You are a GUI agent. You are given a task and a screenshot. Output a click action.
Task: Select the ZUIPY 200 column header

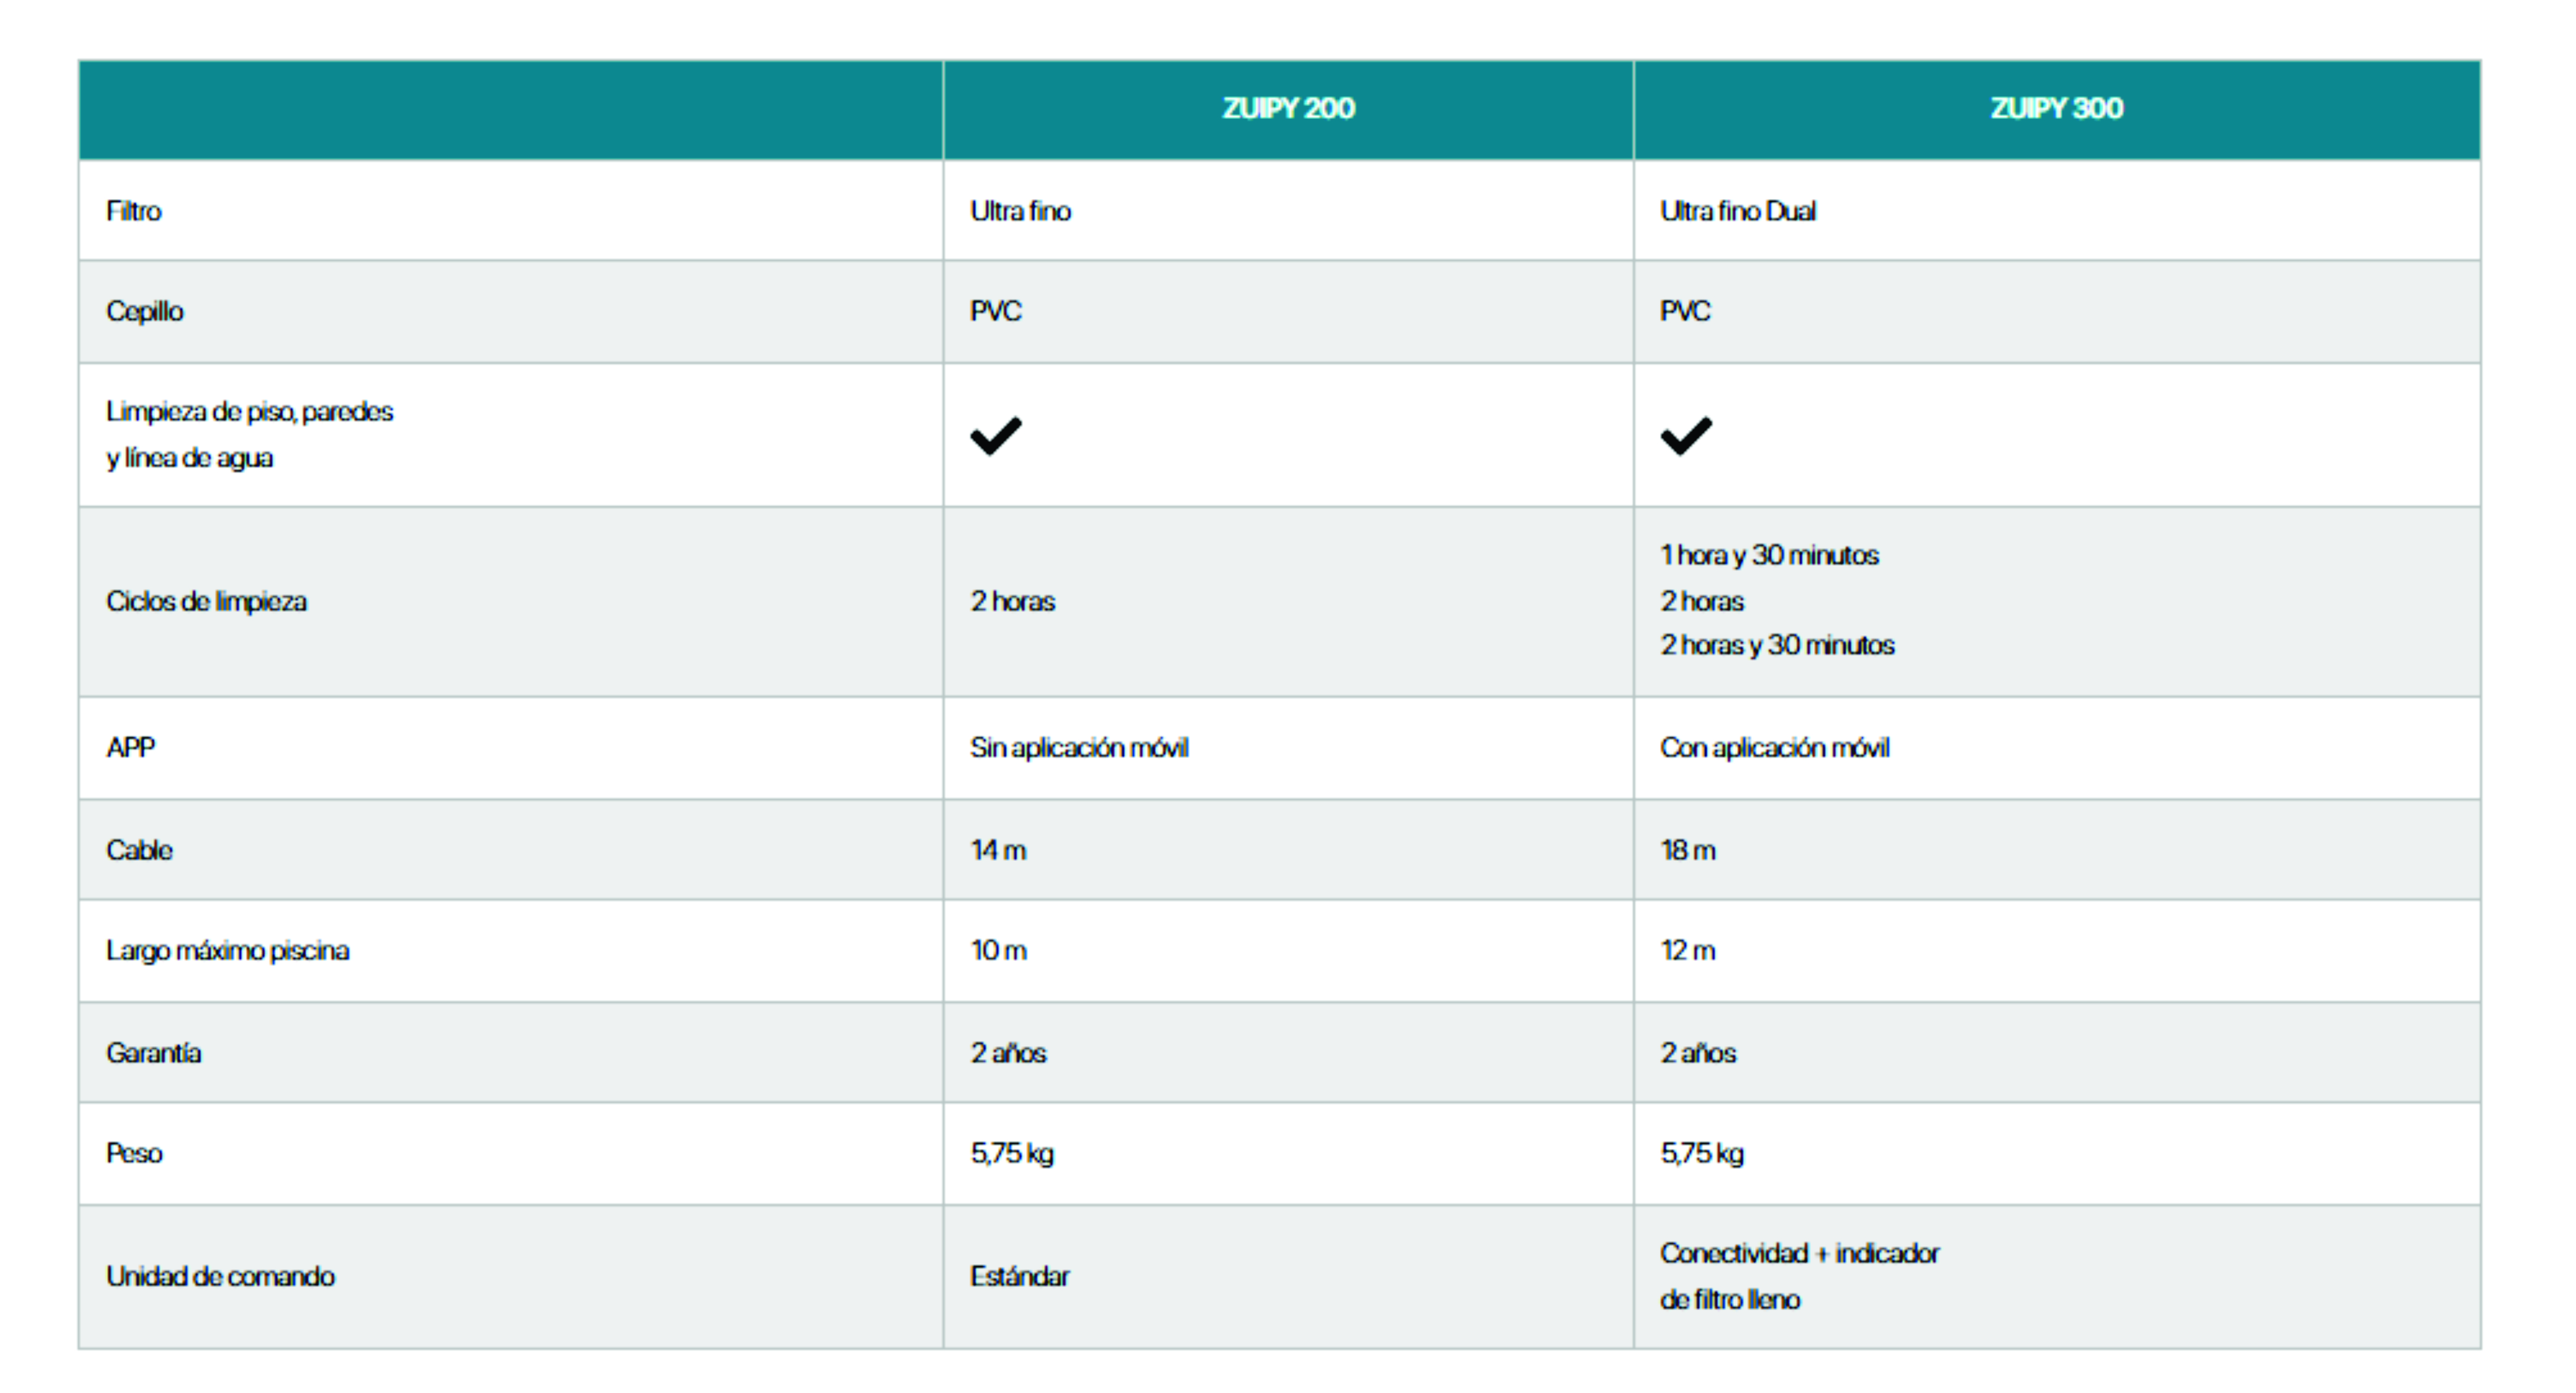(1288, 108)
